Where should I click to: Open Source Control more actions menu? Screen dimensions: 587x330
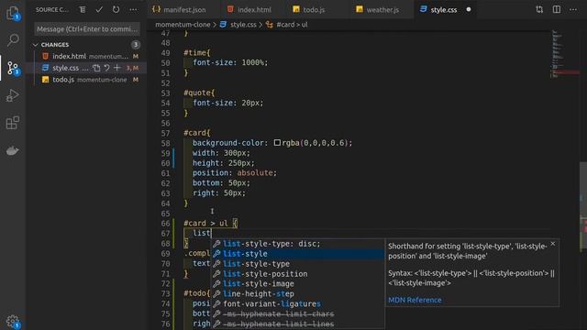point(133,10)
